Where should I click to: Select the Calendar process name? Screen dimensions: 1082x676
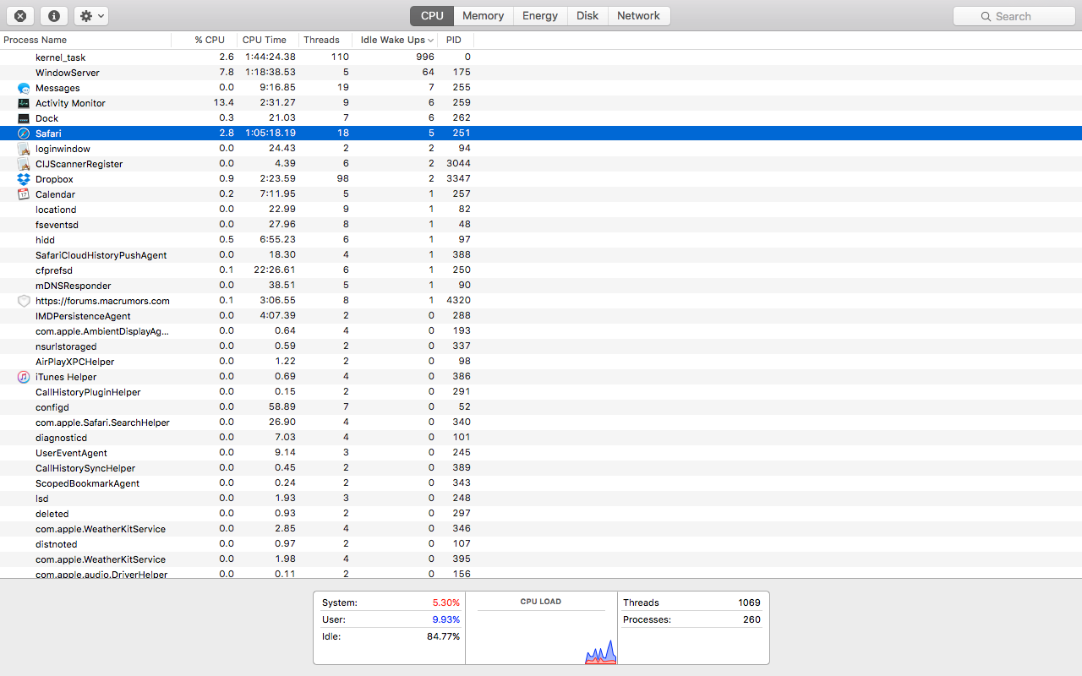pos(55,194)
